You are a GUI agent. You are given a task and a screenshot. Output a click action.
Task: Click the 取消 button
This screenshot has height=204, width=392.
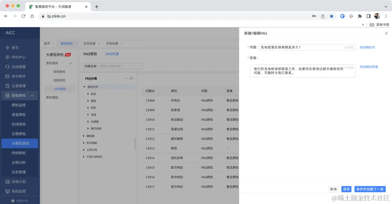[333, 189]
